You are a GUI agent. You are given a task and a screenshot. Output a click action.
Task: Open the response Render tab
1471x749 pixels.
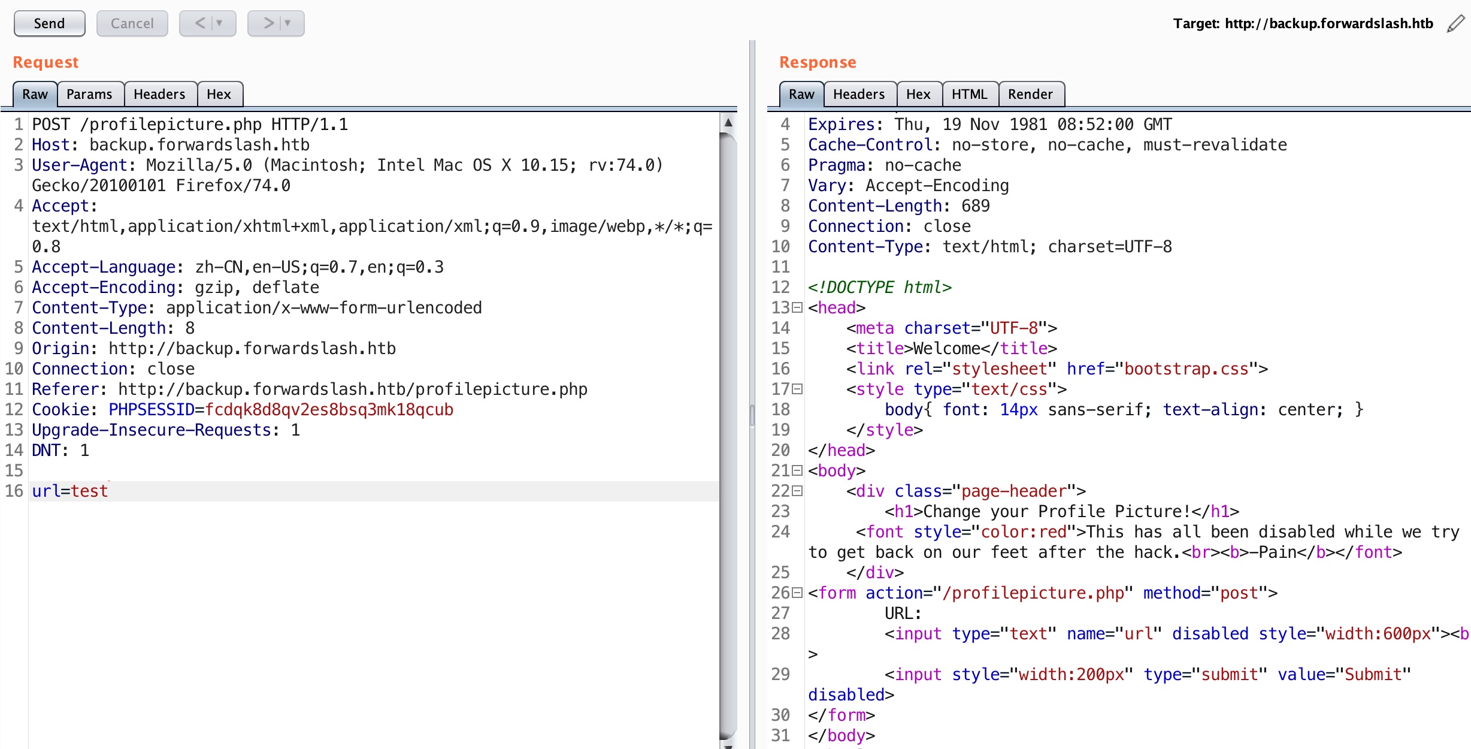click(1030, 94)
